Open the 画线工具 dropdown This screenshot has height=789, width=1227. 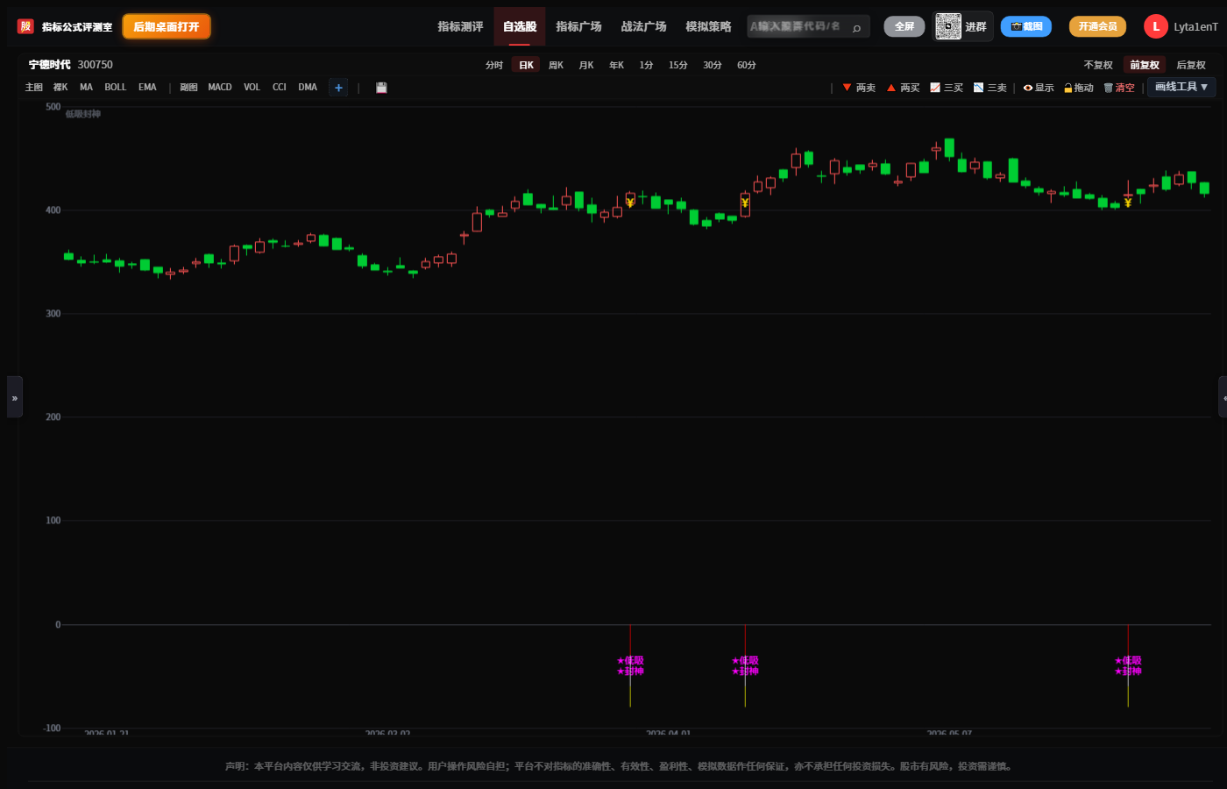click(x=1181, y=87)
